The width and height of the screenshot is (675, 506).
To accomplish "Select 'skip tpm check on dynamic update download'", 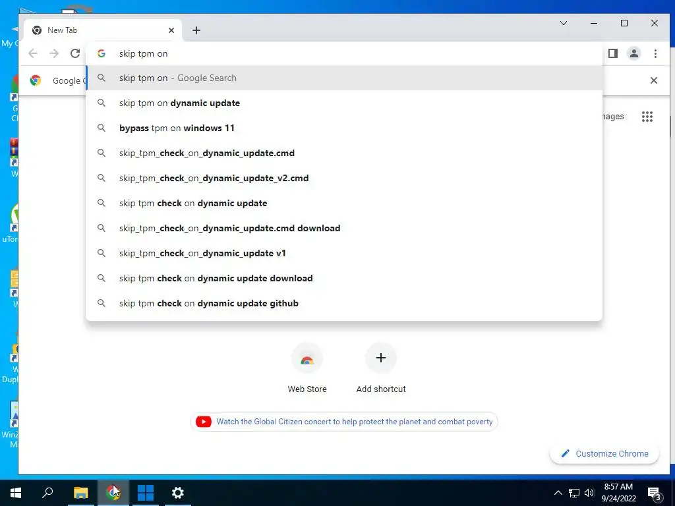I will point(344,278).
